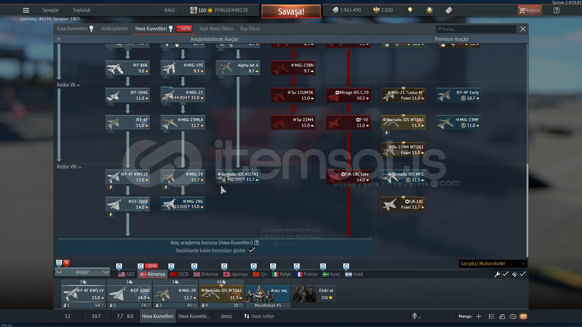The image size is (582, 327).
Task: Select the Alpha Jet A card
Action: [x=238, y=68]
